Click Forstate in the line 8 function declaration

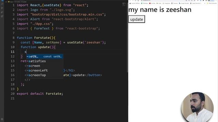42,38
